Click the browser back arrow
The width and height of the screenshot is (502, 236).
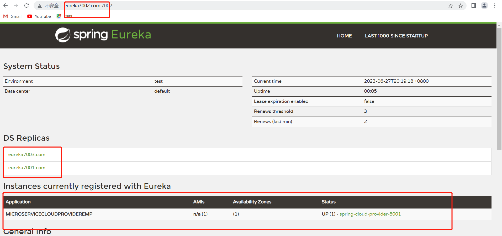tap(6, 6)
